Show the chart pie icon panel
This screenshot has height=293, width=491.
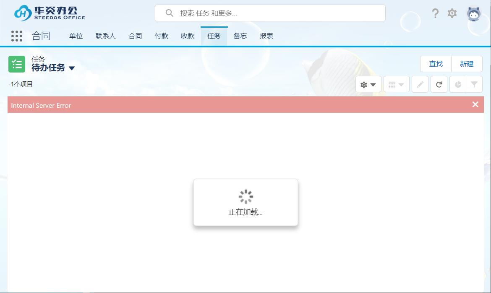pos(458,84)
